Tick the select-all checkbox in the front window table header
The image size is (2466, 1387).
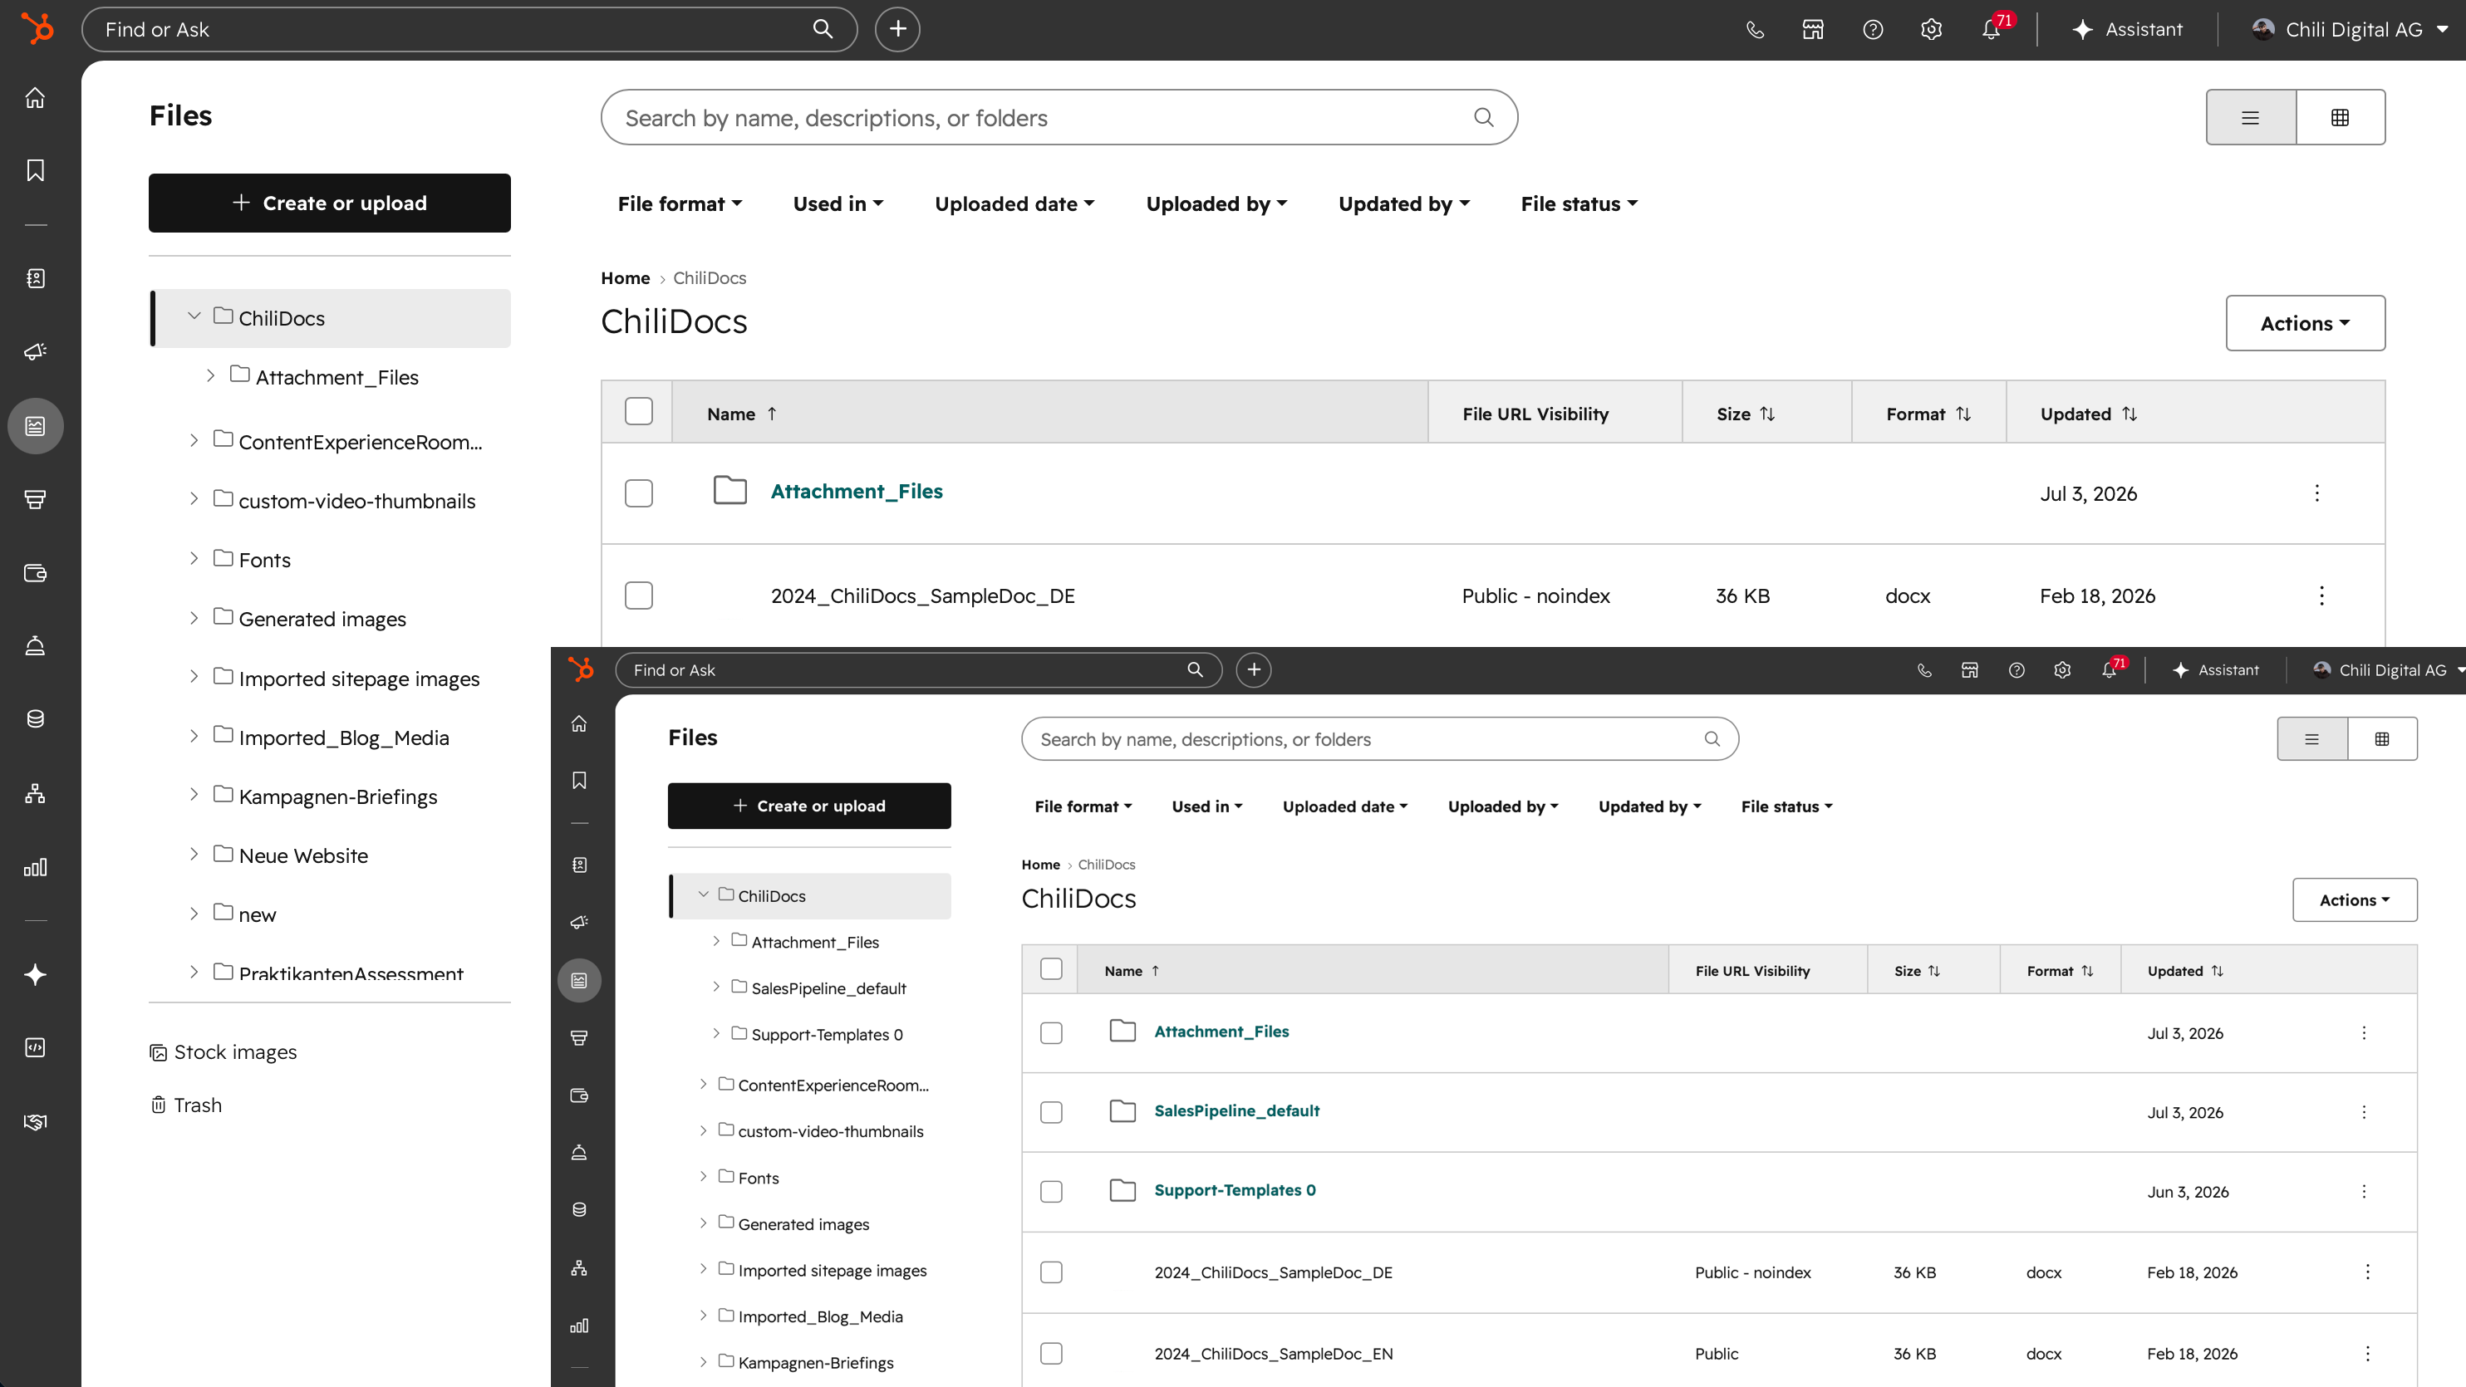tap(1051, 968)
